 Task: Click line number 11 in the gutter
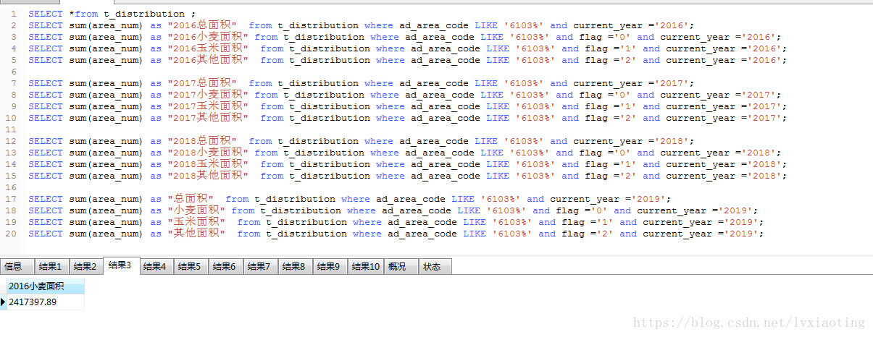click(x=10, y=129)
